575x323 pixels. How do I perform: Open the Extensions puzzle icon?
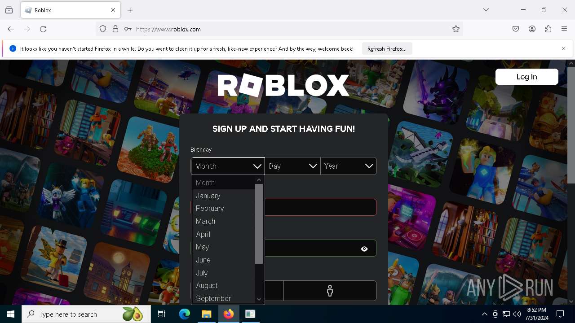pos(548,29)
